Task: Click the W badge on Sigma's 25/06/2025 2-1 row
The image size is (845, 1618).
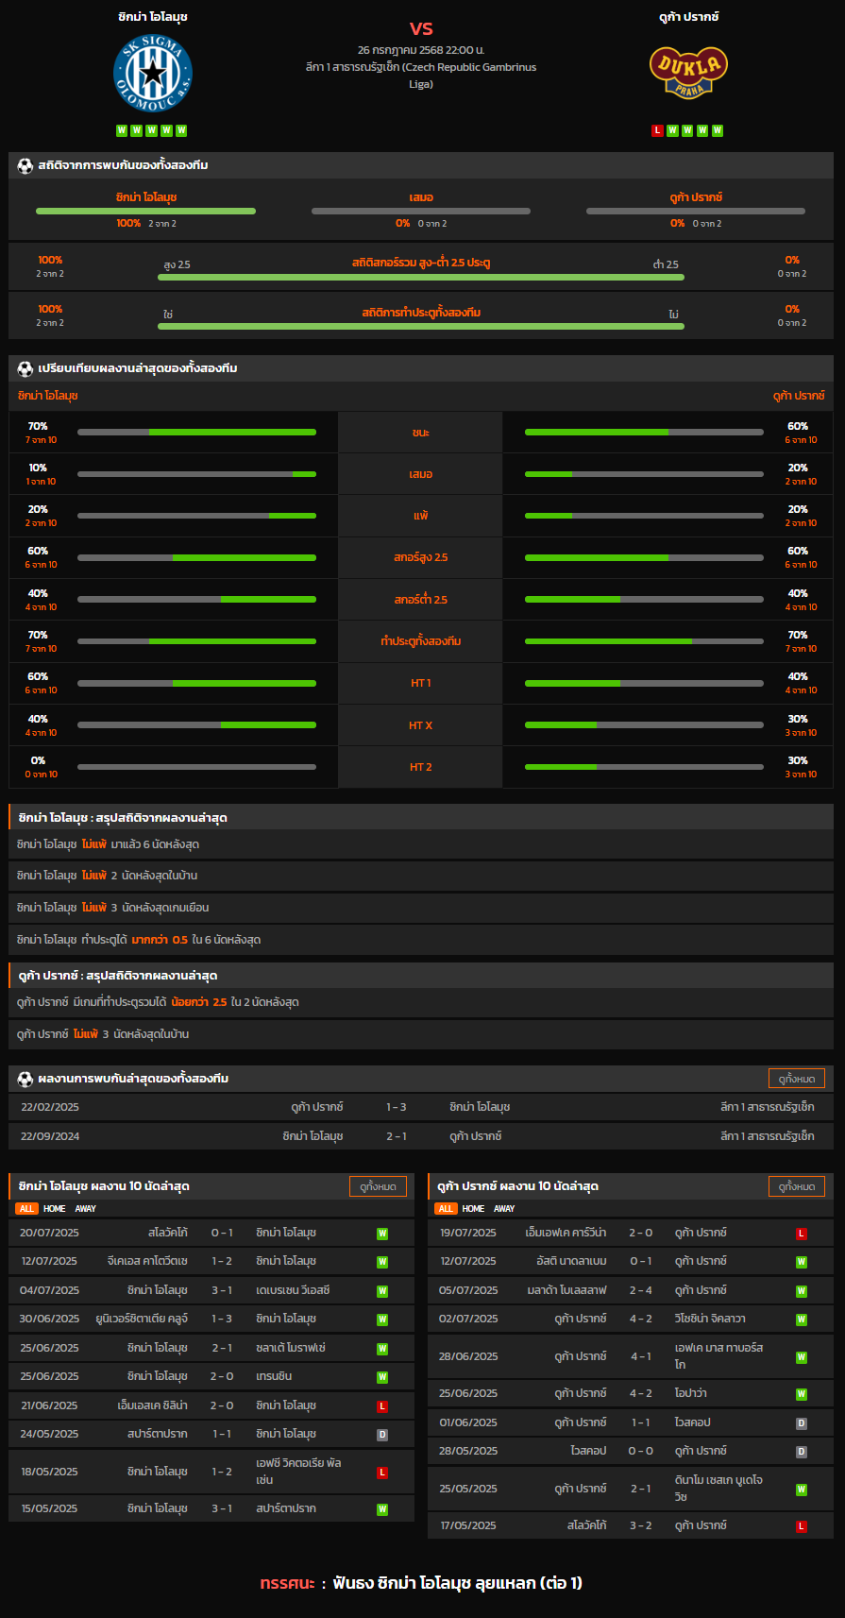Action: tap(382, 1349)
